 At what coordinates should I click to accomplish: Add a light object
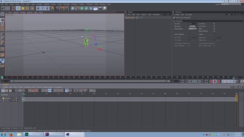[104, 8]
